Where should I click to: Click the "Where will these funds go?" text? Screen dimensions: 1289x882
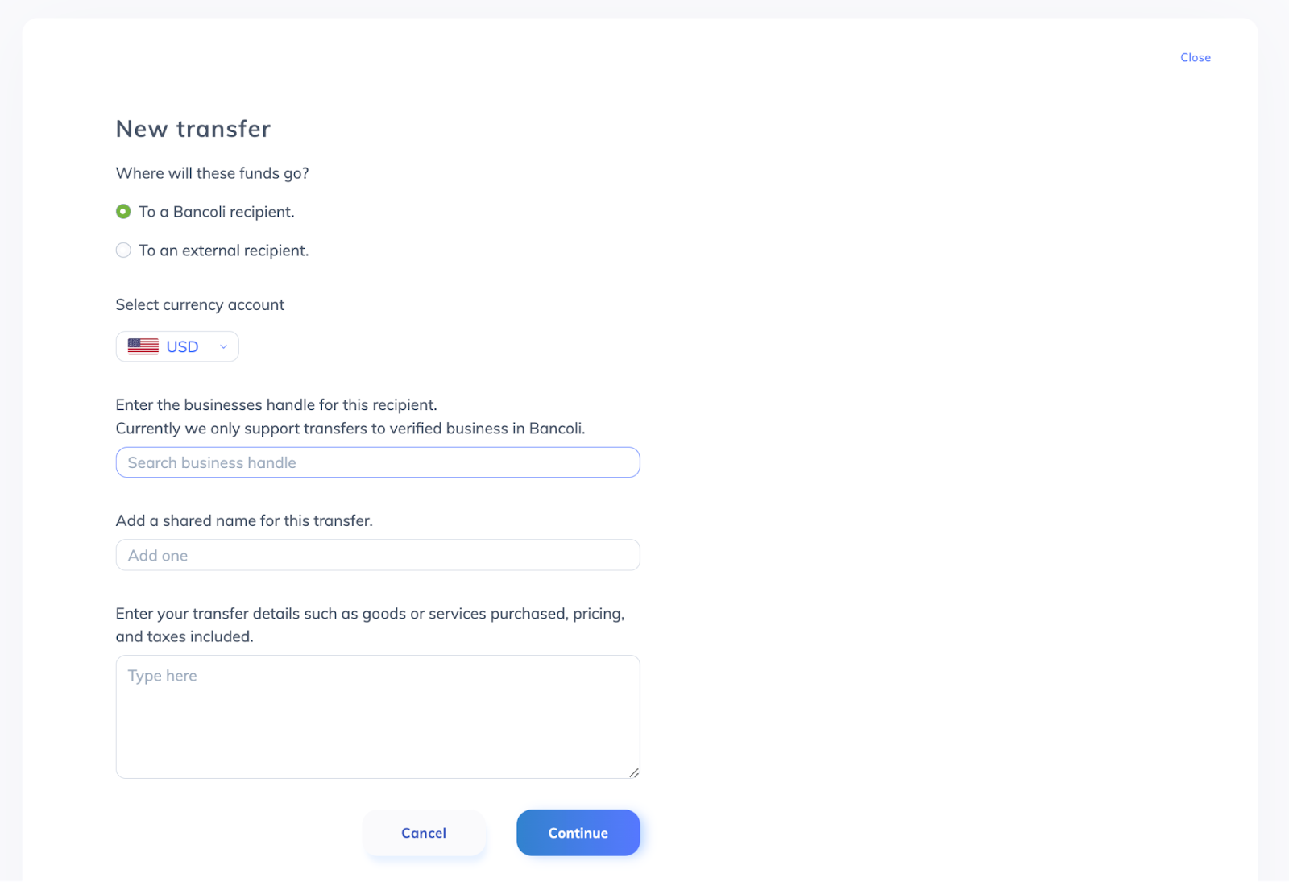click(x=212, y=173)
